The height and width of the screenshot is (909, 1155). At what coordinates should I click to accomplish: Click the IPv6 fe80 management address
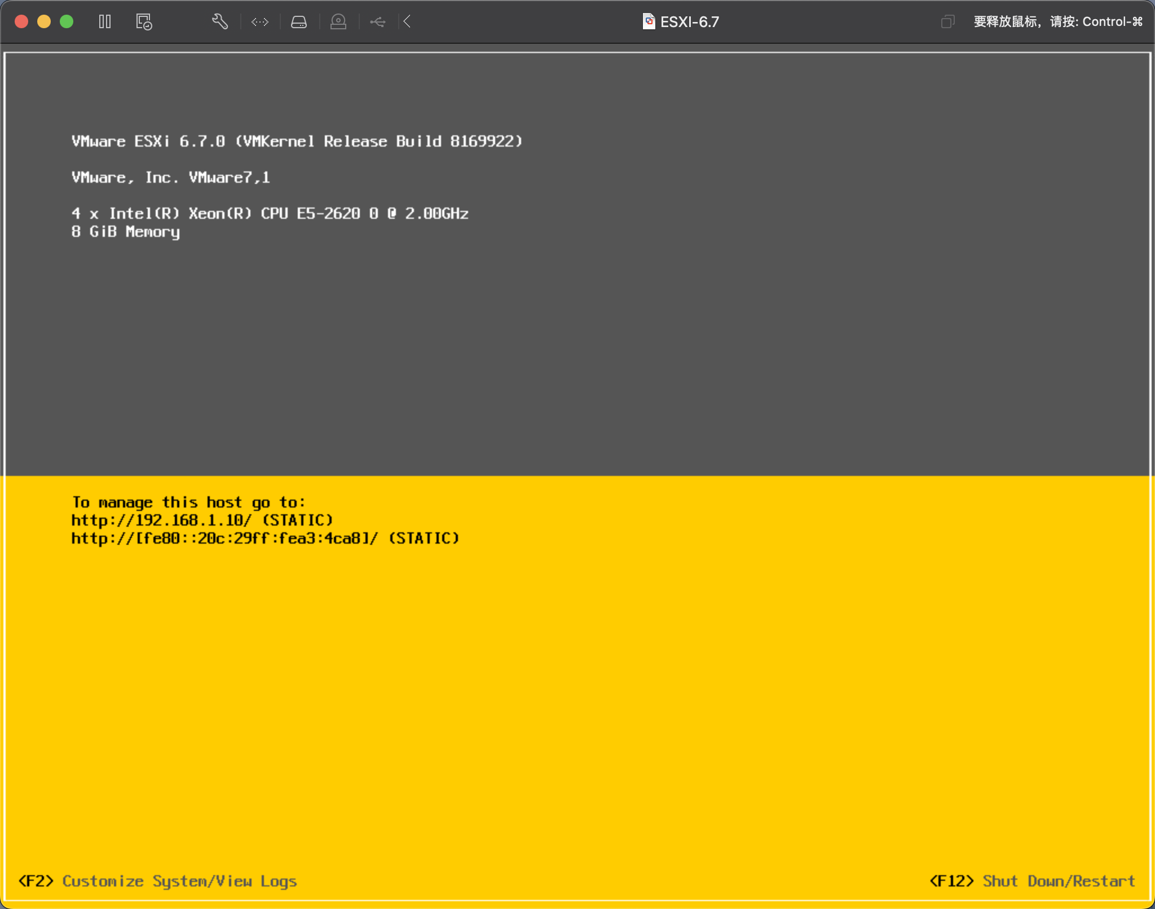point(224,538)
